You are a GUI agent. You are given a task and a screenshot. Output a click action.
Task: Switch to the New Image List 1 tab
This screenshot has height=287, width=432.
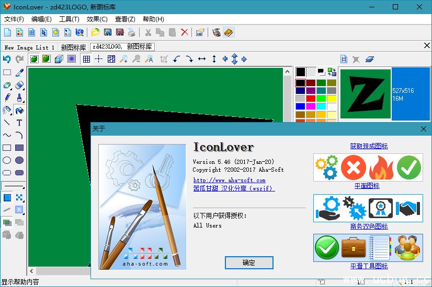(x=29, y=47)
